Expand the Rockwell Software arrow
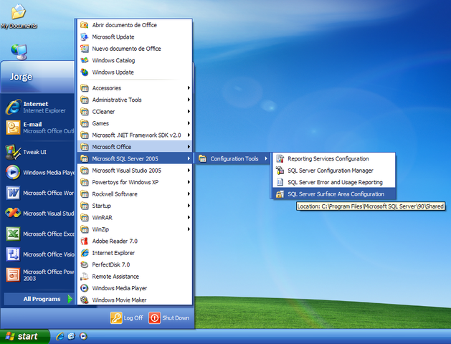The height and width of the screenshot is (344, 451). click(x=189, y=194)
